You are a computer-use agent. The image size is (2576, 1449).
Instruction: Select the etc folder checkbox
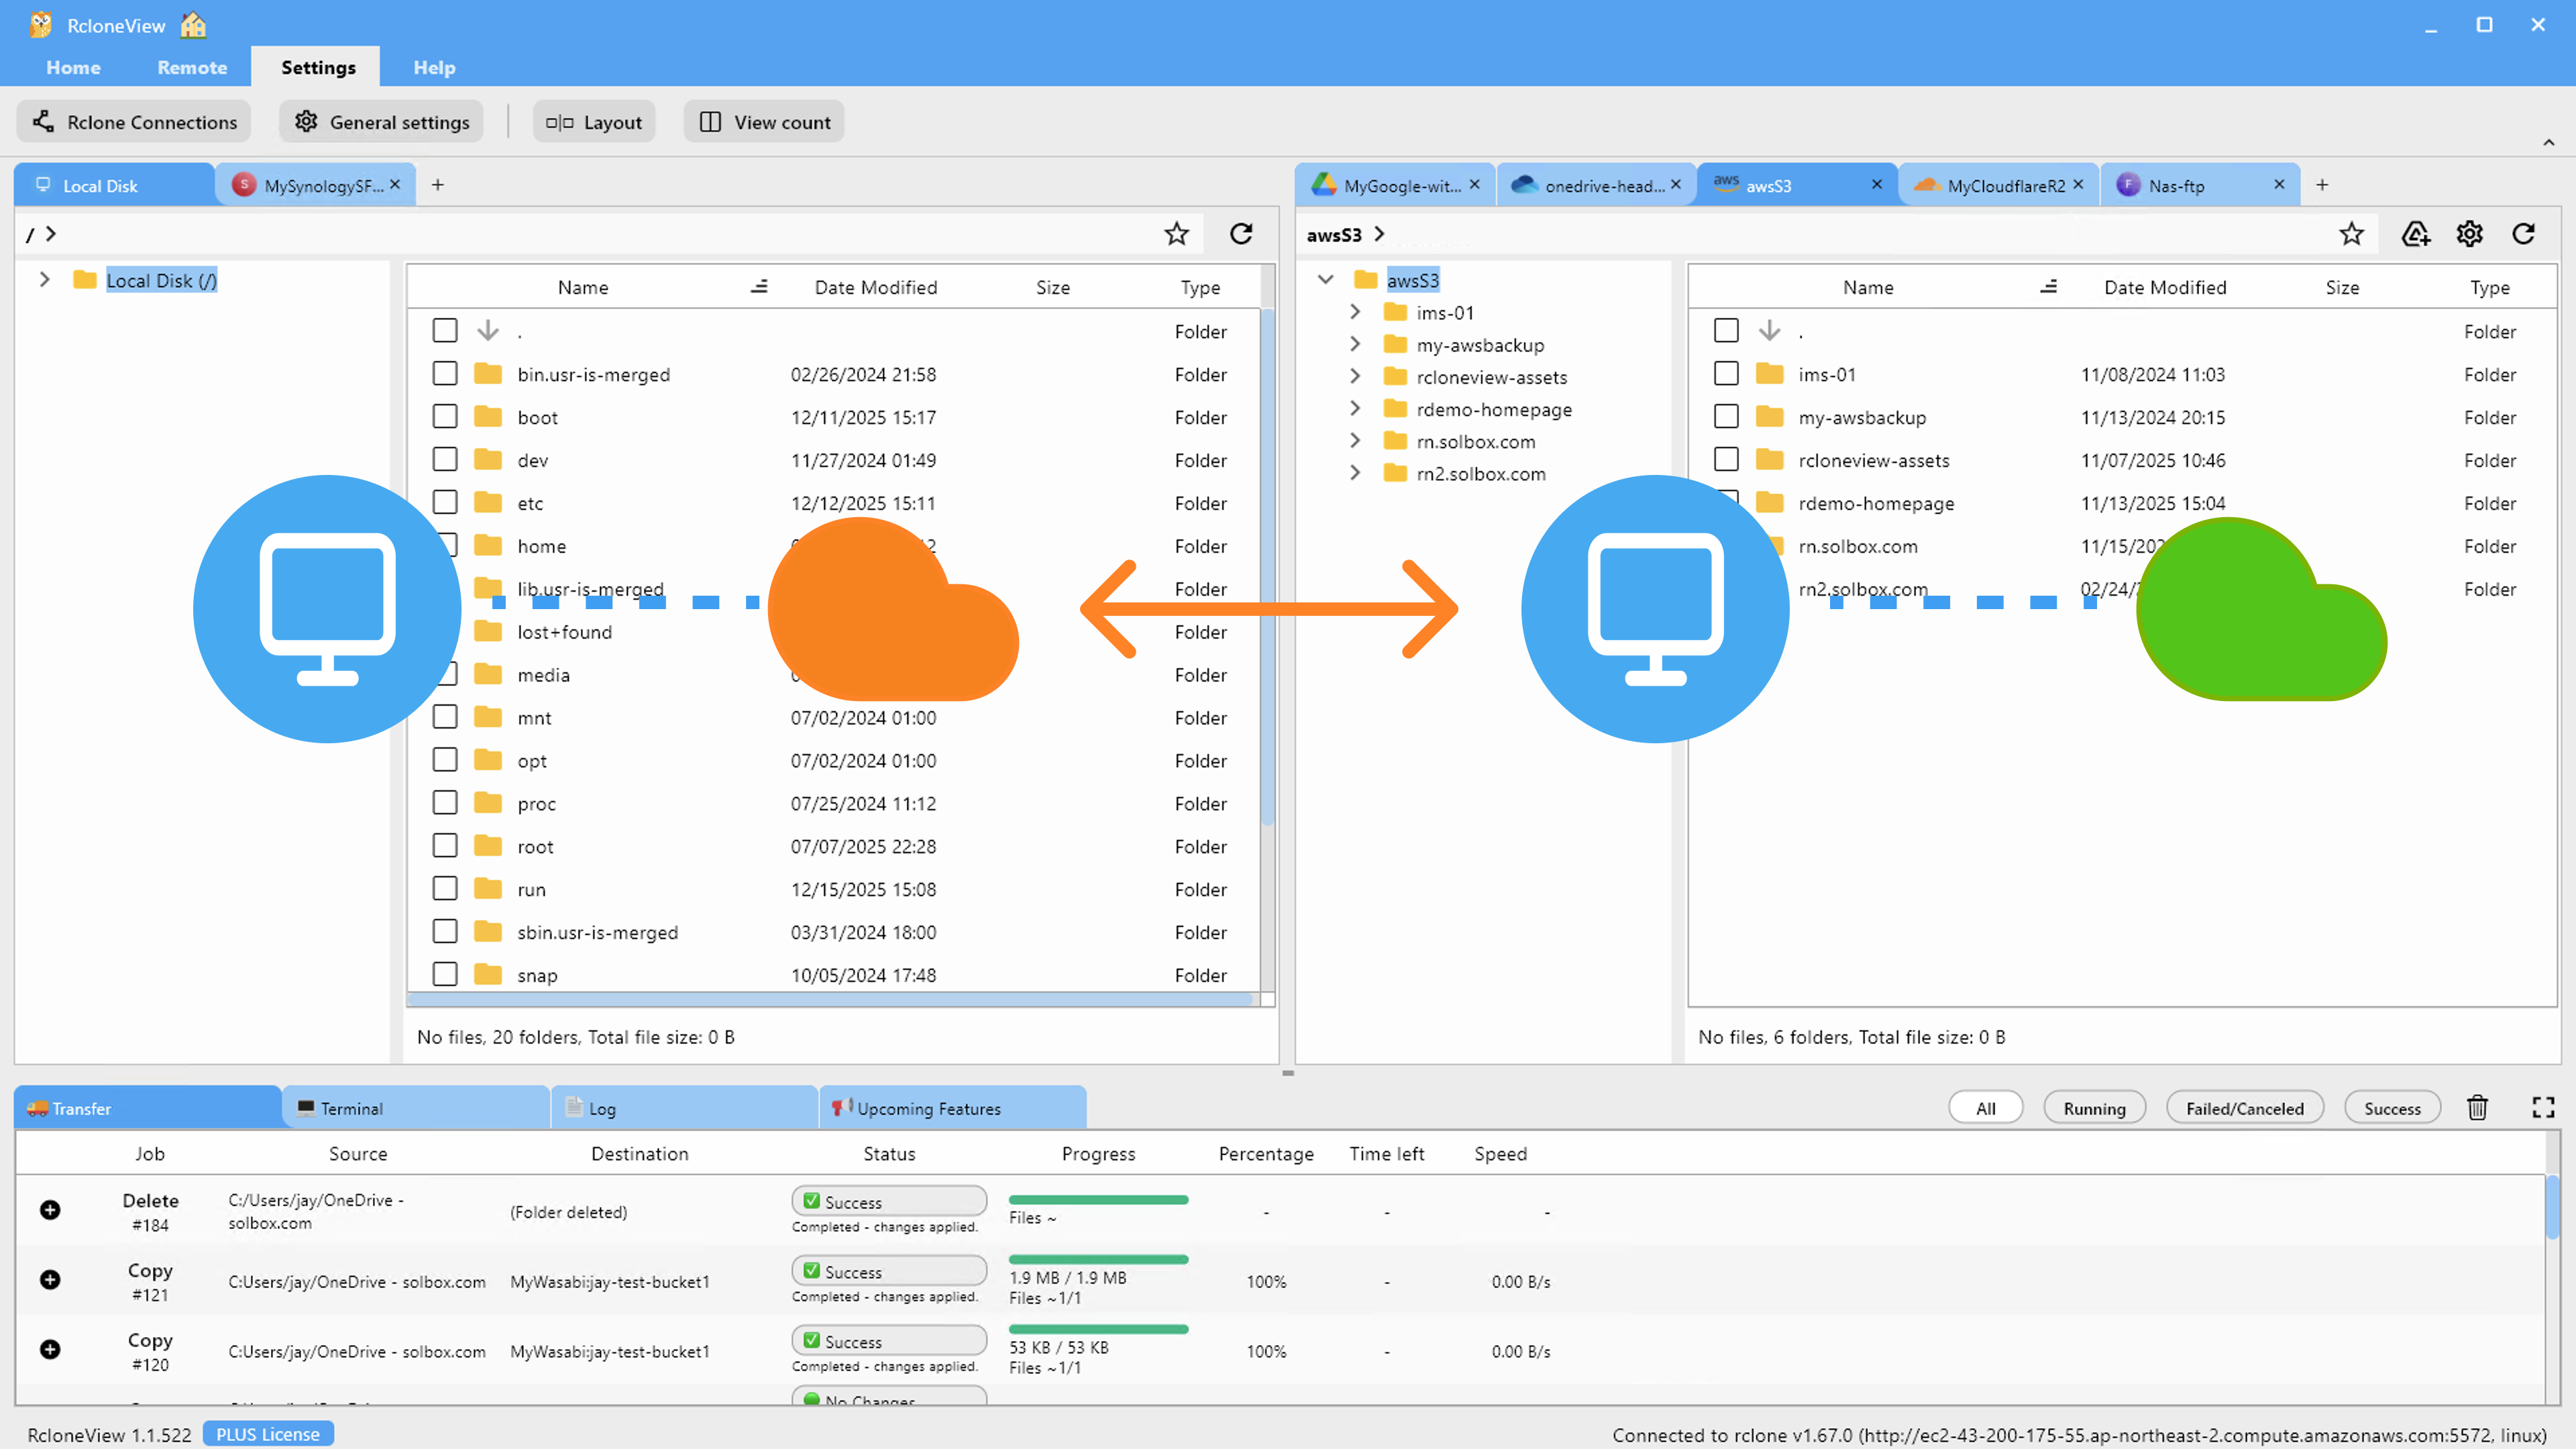(x=445, y=502)
